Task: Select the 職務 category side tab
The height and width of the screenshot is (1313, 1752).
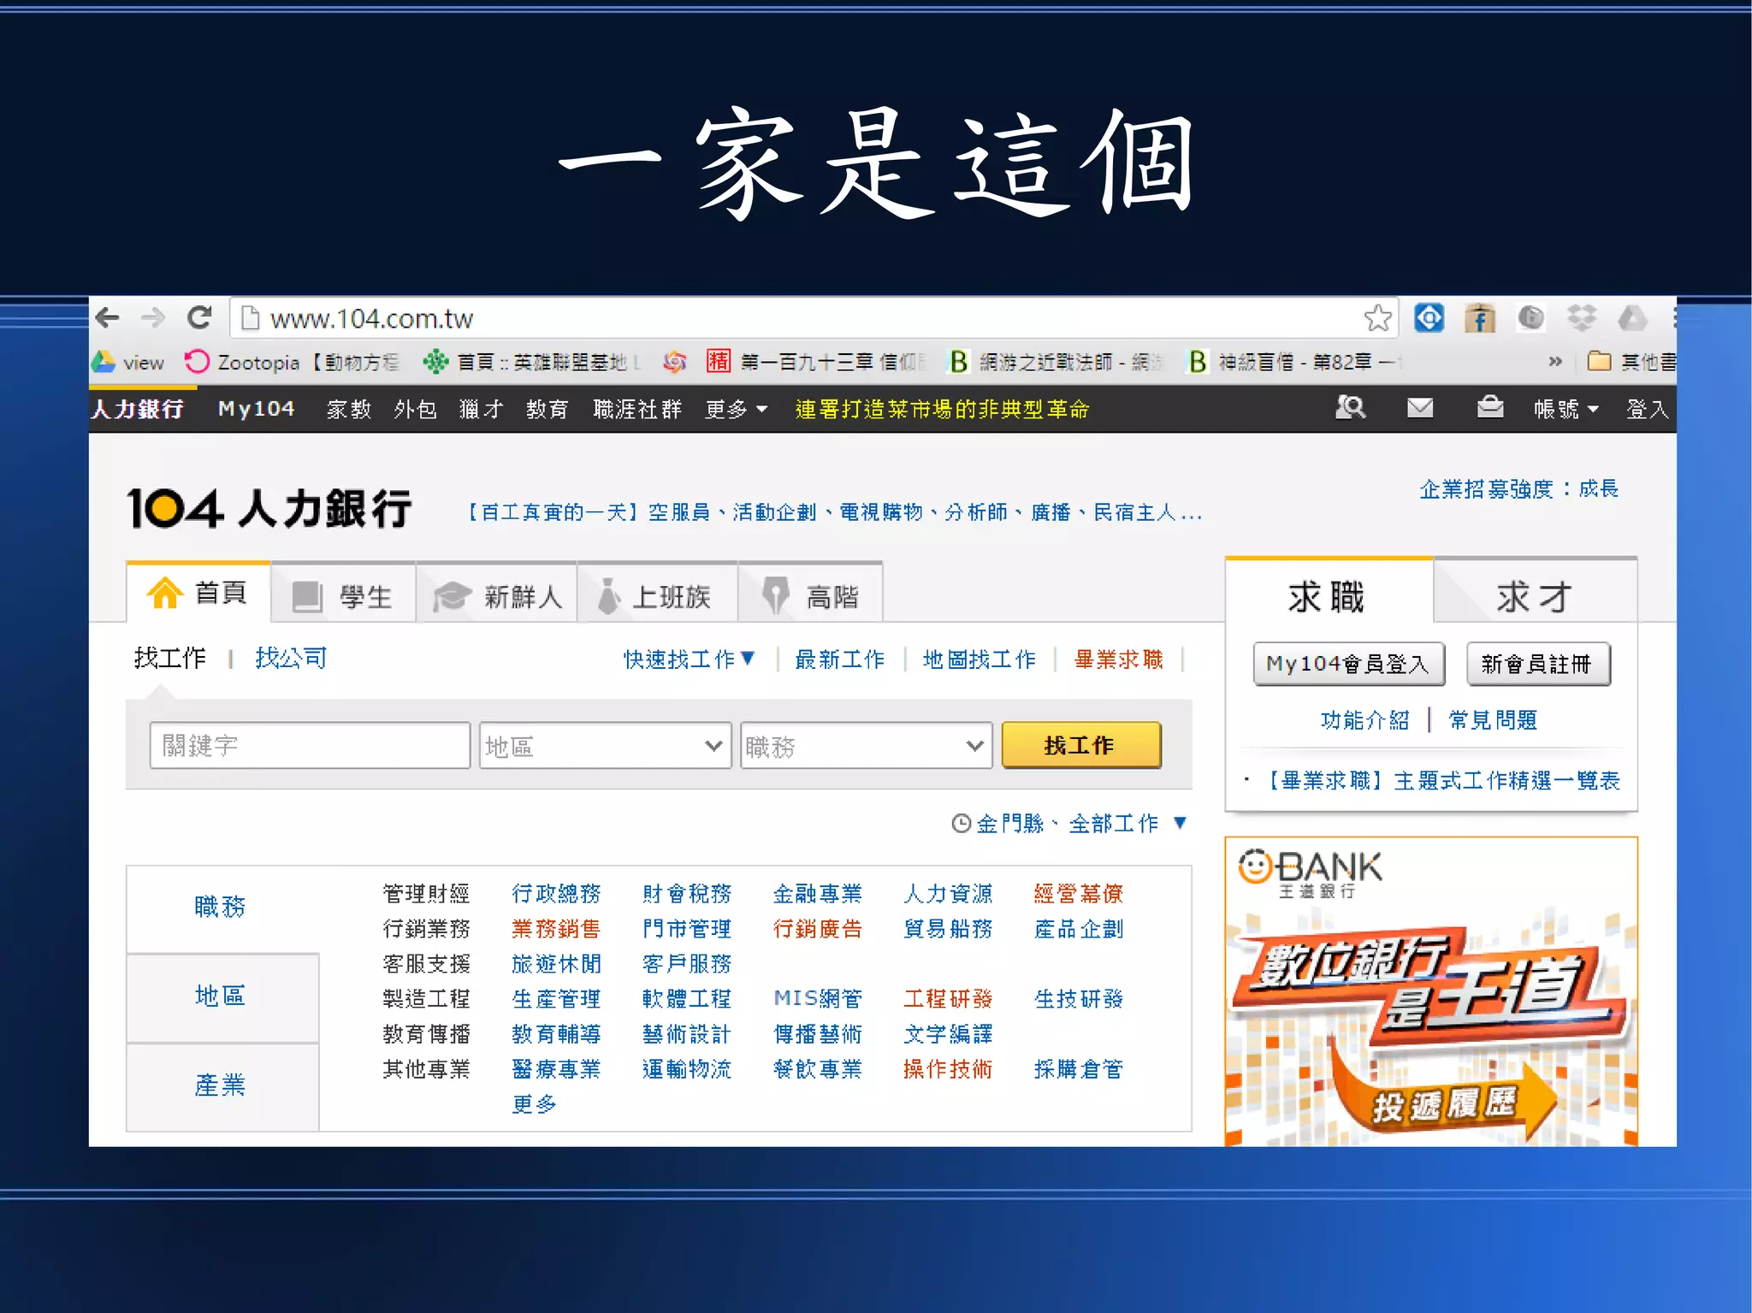Action: tap(221, 907)
